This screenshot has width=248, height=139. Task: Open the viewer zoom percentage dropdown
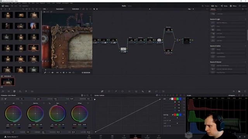tap(45, 9)
